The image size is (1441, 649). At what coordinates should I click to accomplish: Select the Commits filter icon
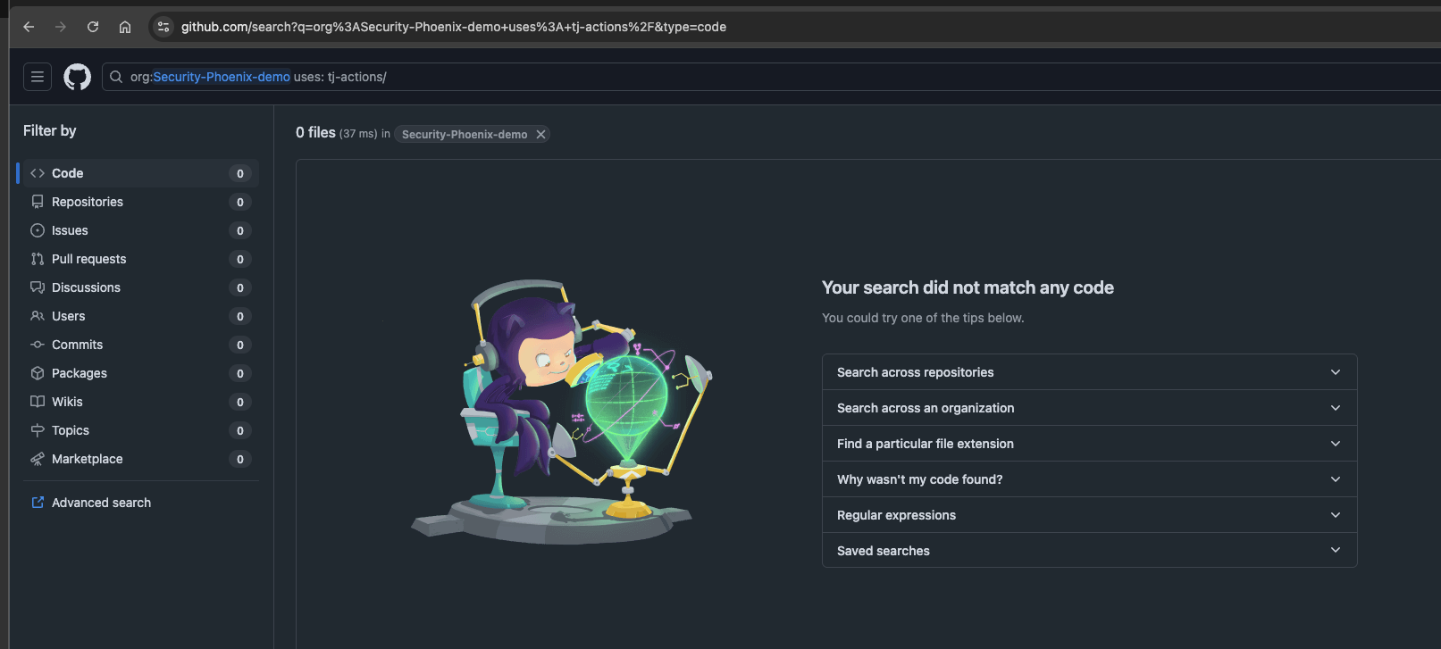(37, 345)
